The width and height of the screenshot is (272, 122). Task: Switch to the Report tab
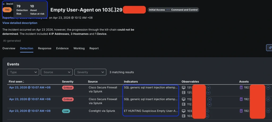[x=94, y=48]
